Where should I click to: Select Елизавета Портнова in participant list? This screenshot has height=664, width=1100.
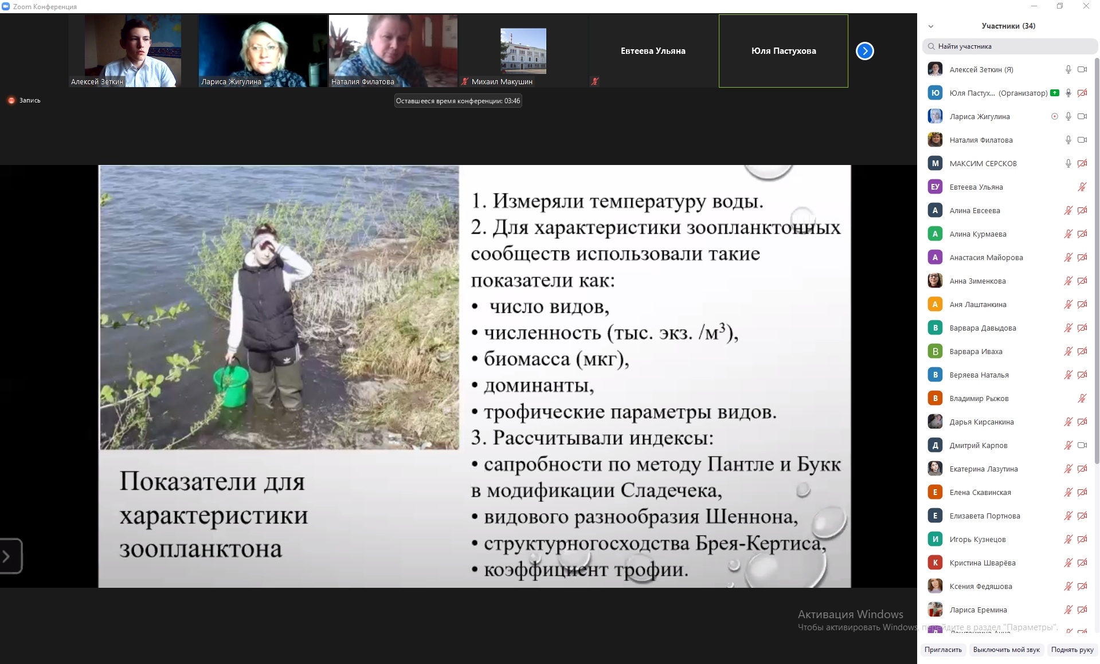[x=984, y=516]
